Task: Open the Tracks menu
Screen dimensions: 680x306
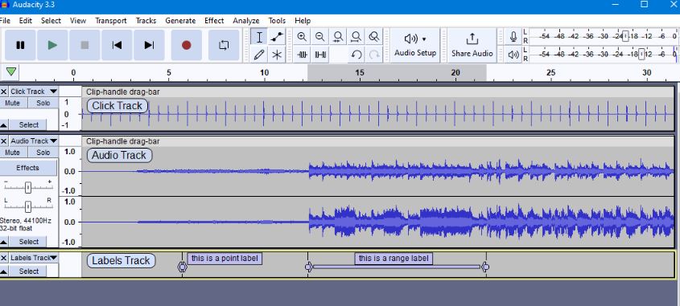Action: pyautogui.click(x=146, y=21)
